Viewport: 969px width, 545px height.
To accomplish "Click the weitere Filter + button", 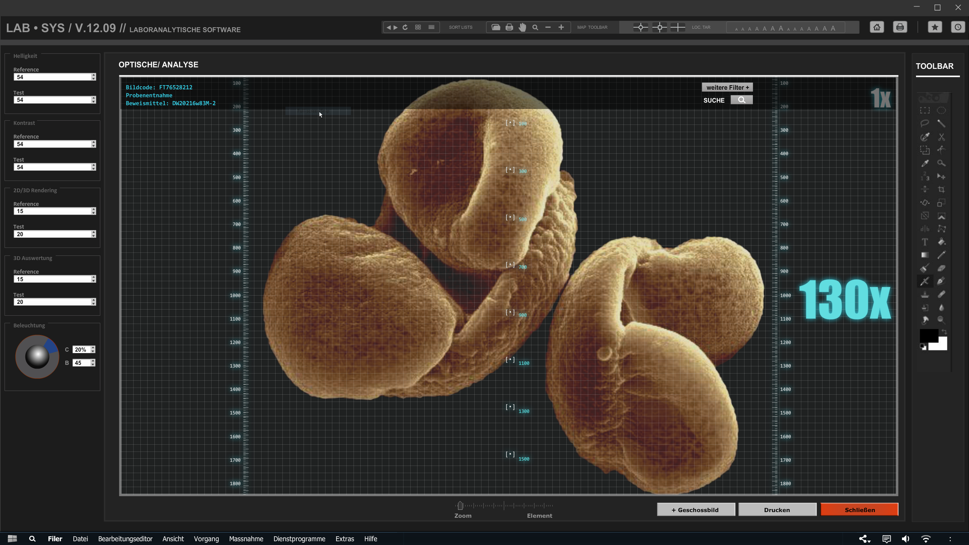I will tap(727, 87).
